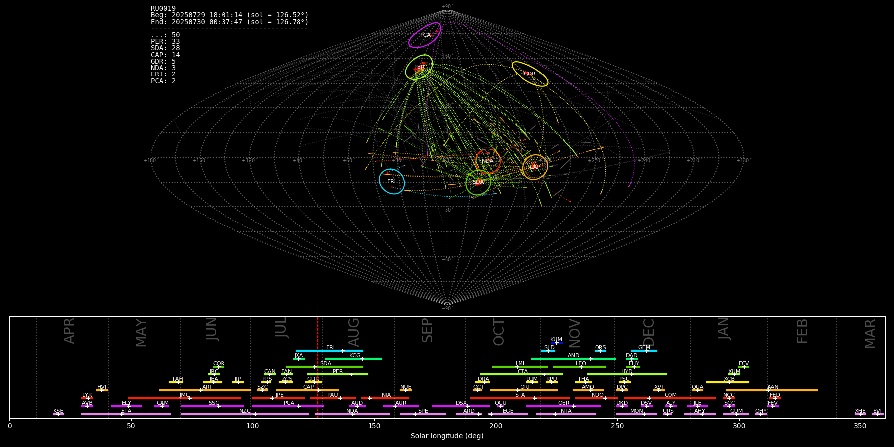Click the 'Beg: 20250729 18:01:14' line
Image resolution: width=894 pixels, height=447 pixels.
click(230, 15)
